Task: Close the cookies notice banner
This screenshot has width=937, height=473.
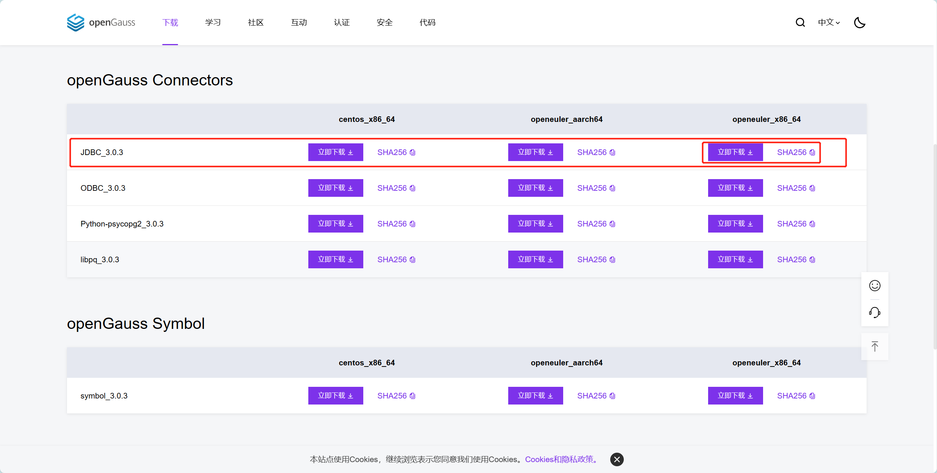Action: coord(617,459)
